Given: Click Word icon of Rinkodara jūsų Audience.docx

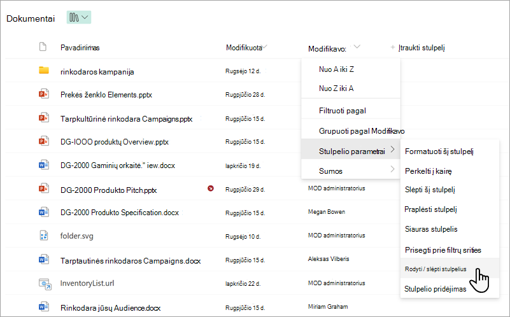Looking at the screenshot, I should 43,306.
